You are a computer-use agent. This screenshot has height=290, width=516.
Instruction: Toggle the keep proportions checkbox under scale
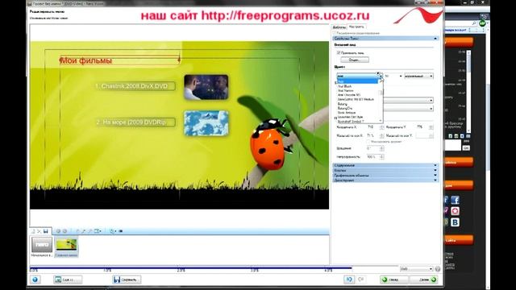click(368, 142)
